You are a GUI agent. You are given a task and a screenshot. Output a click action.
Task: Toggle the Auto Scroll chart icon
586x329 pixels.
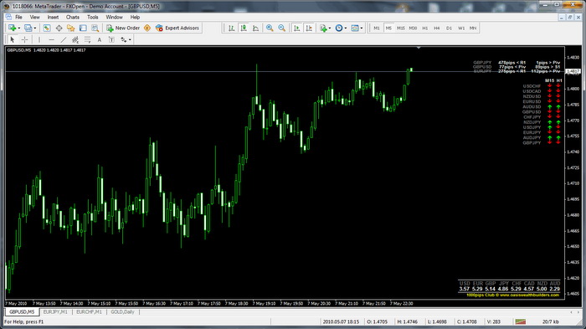click(x=296, y=28)
